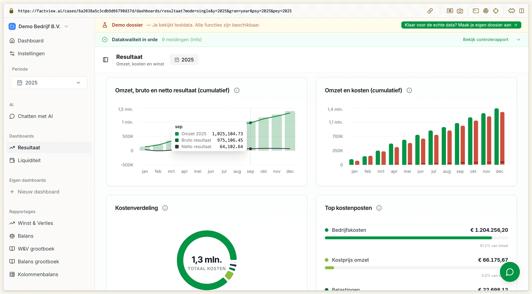Click the globe icon in the browser toolbar

pos(486,11)
